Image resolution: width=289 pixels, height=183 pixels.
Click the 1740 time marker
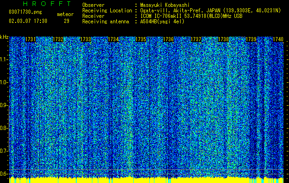(278, 39)
